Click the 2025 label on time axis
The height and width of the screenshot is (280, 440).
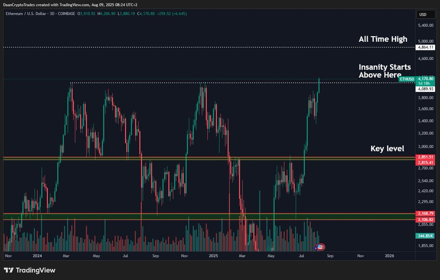pos(213,256)
